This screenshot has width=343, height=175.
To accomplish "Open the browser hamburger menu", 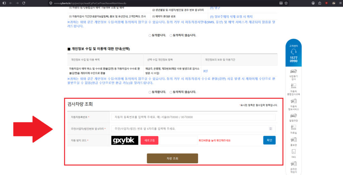I will 340,3.
